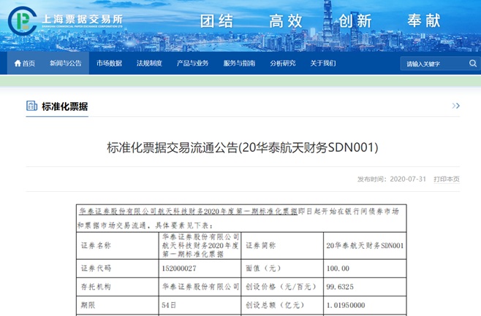Open the 首页 home menu item

coord(25,63)
